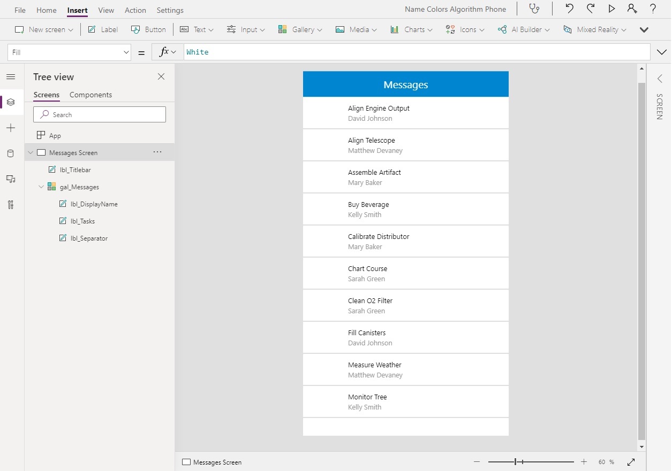
Task: Open the Fill property dropdown
Action: click(127, 52)
